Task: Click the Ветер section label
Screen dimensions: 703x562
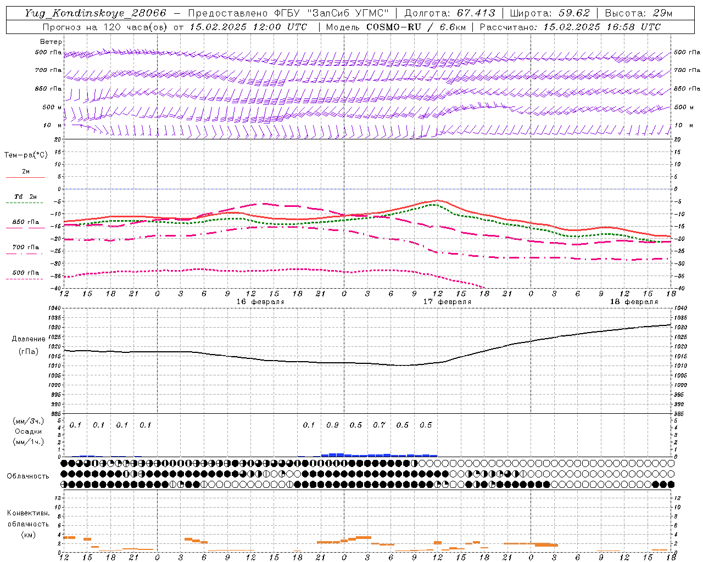Action: pyautogui.click(x=51, y=42)
